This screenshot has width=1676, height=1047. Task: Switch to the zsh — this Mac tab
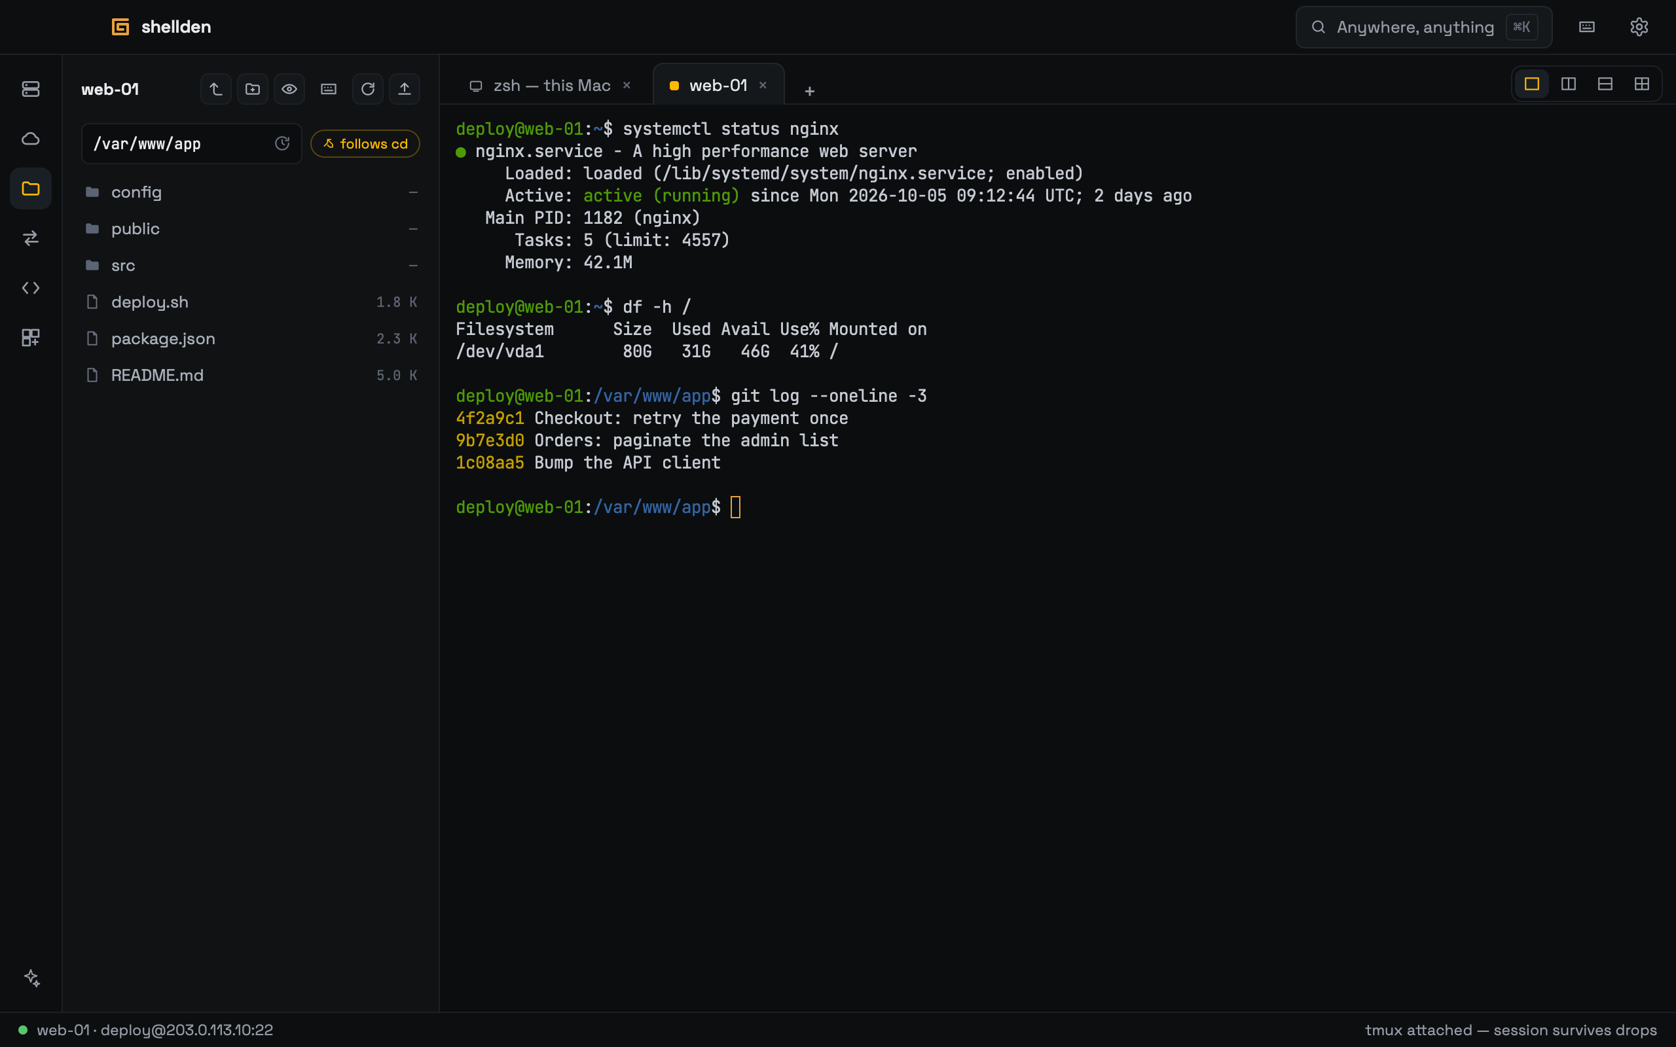pyautogui.click(x=551, y=86)
